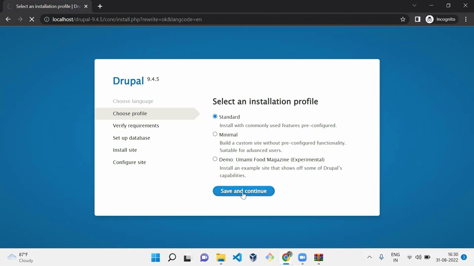474x266 pixels.
Task: Open the Chat app on the taskbar
Action: 204,258
